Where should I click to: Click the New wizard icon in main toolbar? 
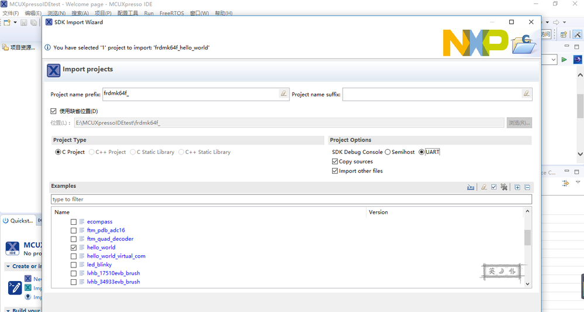coord(7,23)
